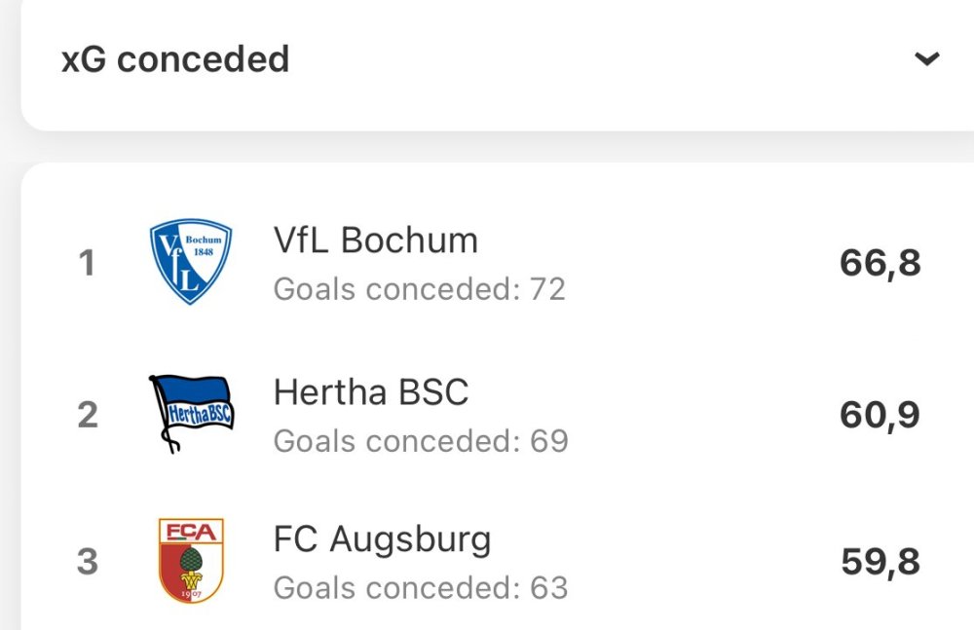Click the Goals conceded: 72 subtitle

point(419,289)
